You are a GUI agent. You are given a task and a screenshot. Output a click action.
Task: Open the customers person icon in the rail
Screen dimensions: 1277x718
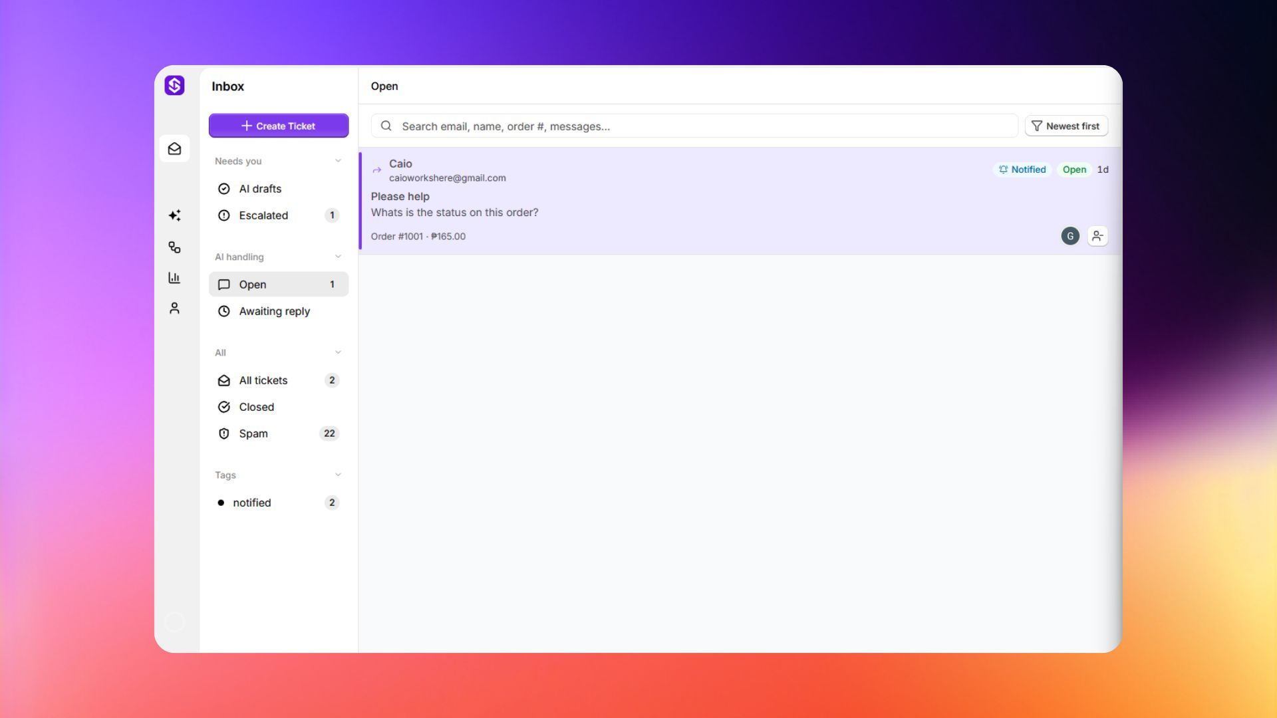coord(174,308)
